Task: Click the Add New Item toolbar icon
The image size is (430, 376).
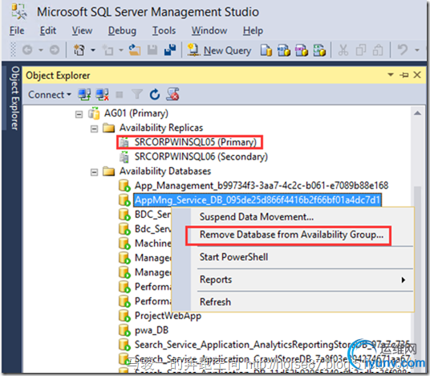Action: tap(107, 50)
